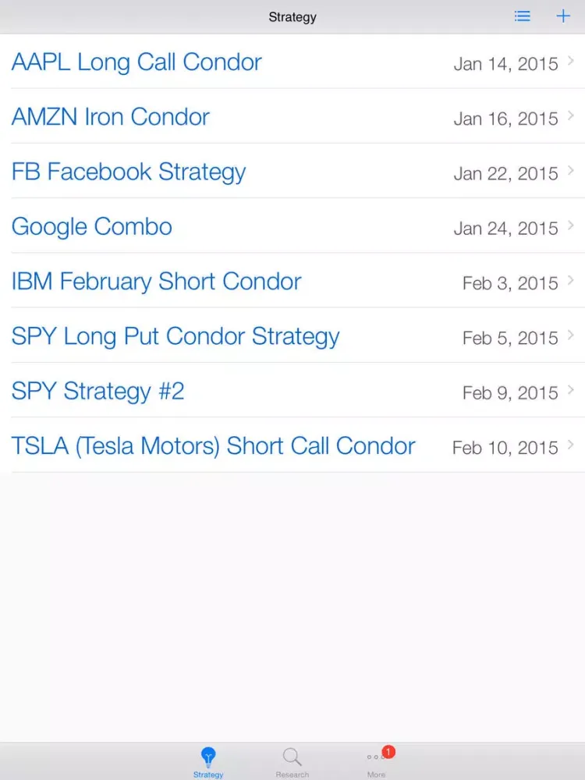Image resolution: width=585 pixels, height=780 pixels.
Task: Open SPY Long Put Condor Strategy
Action: (175, 336)
